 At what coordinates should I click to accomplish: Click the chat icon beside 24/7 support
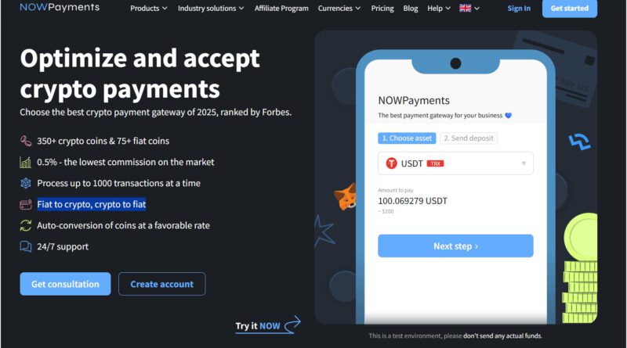tap(26, 246)
